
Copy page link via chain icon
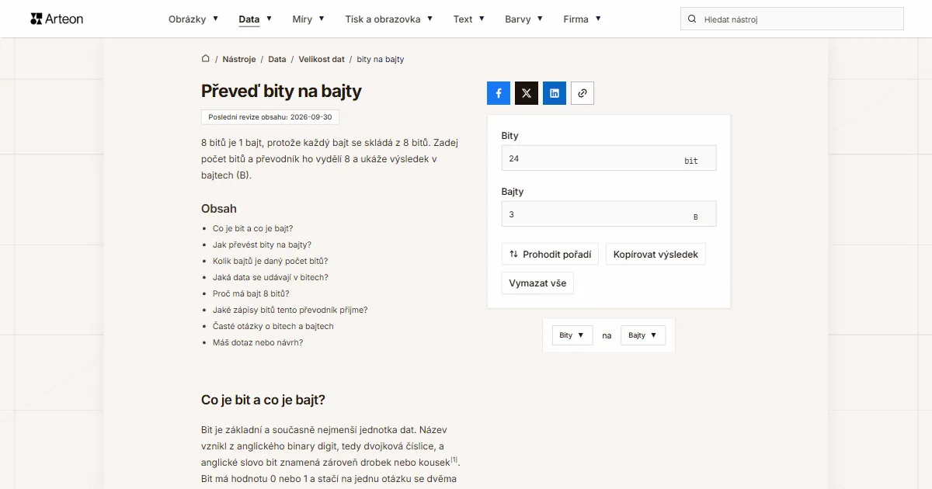582,93
